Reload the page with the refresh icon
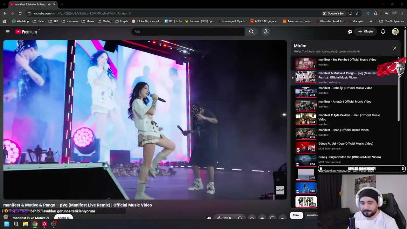 20,13
